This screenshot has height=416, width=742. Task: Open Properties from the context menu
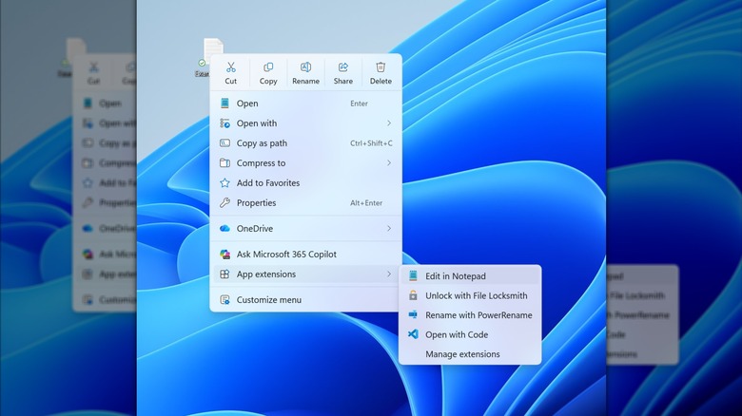305,203
